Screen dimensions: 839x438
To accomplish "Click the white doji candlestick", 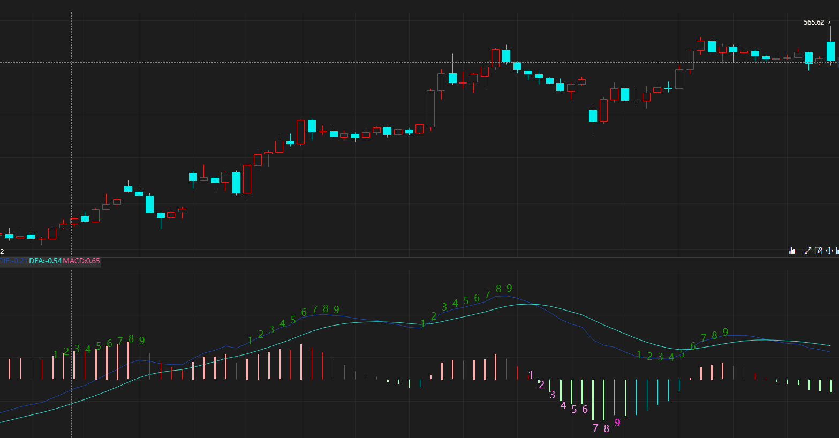I will 636,100.
